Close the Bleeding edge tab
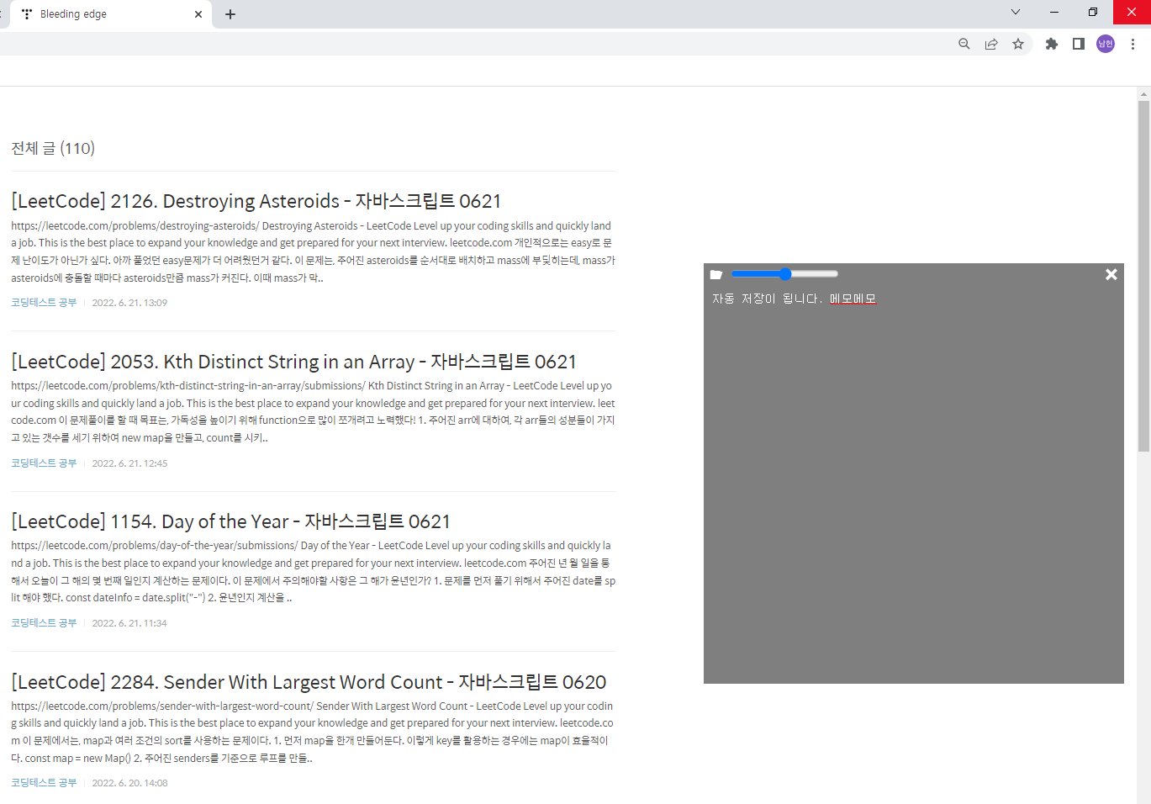 point(198,14)
